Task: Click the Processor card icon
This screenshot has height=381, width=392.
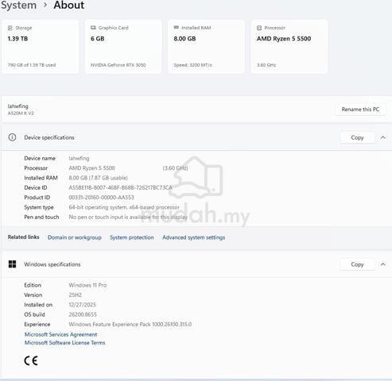Action: coord(259,28)
